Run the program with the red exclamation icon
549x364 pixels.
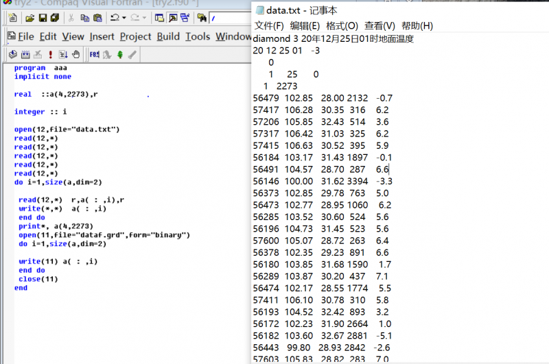click(50, 54)
